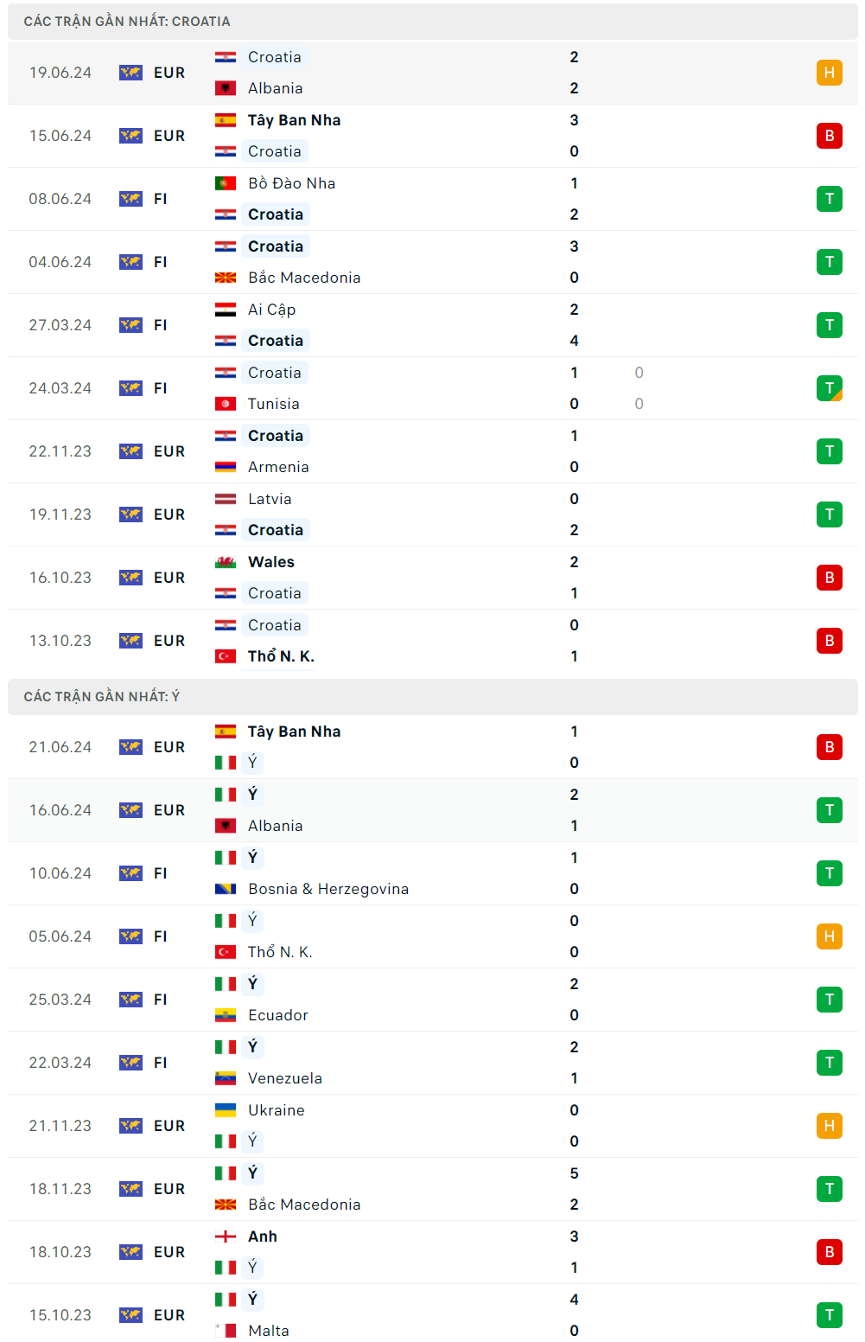Click the 'Các trận gần nhất: Ý' header
The width and height of the screenshot is (865, 1342).
(x=102, y=697)
